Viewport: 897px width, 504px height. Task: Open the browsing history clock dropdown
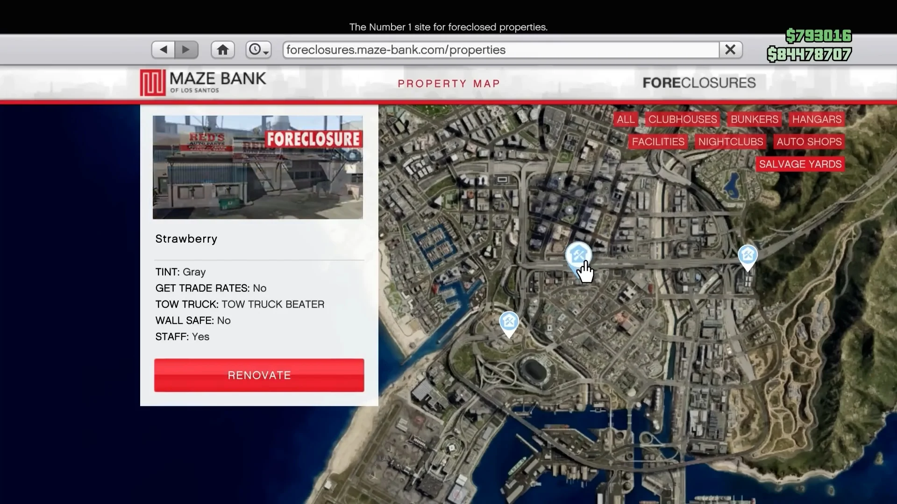258,49
